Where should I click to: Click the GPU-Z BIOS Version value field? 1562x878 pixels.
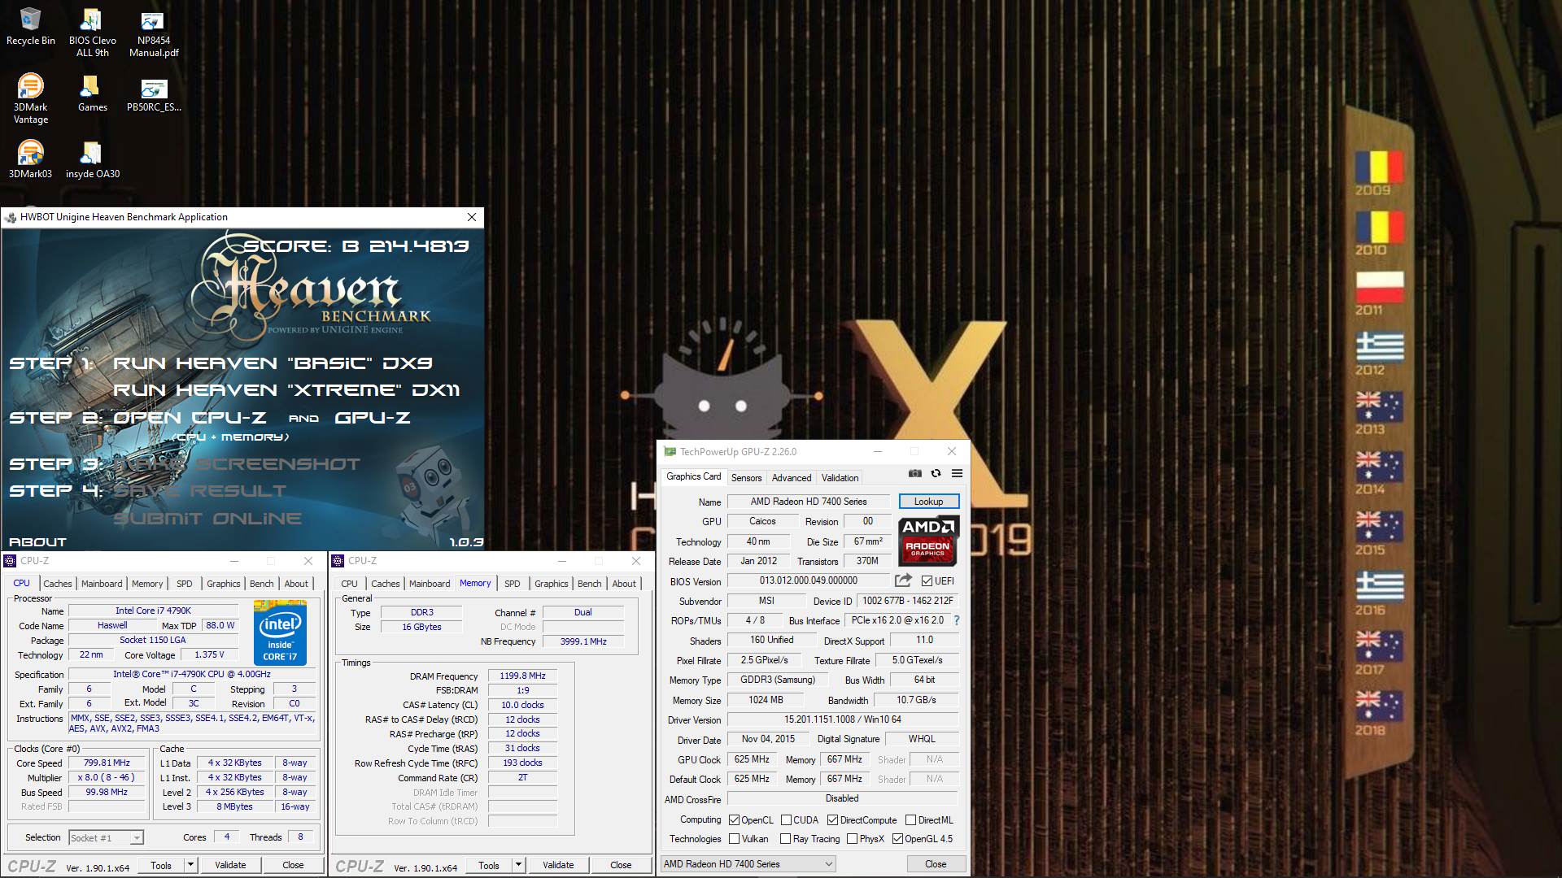click(x=808, y=580)
